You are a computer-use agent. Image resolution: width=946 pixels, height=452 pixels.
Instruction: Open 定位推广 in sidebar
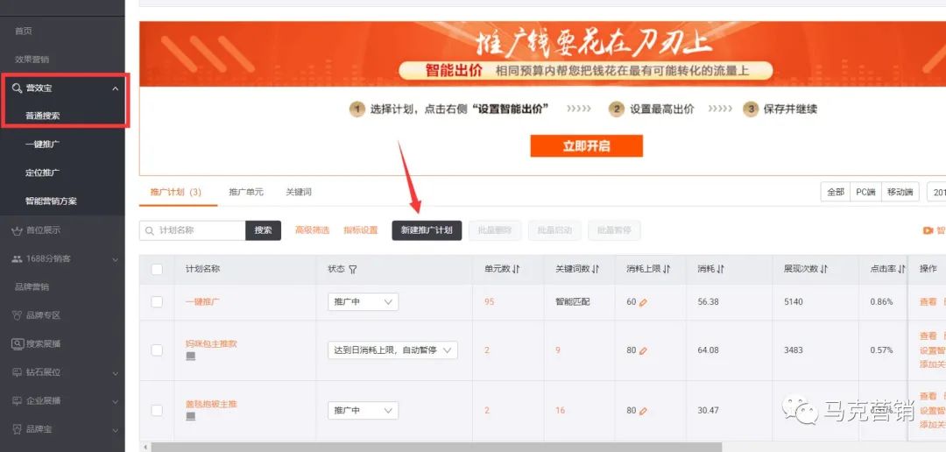click(x=42, y=173)
